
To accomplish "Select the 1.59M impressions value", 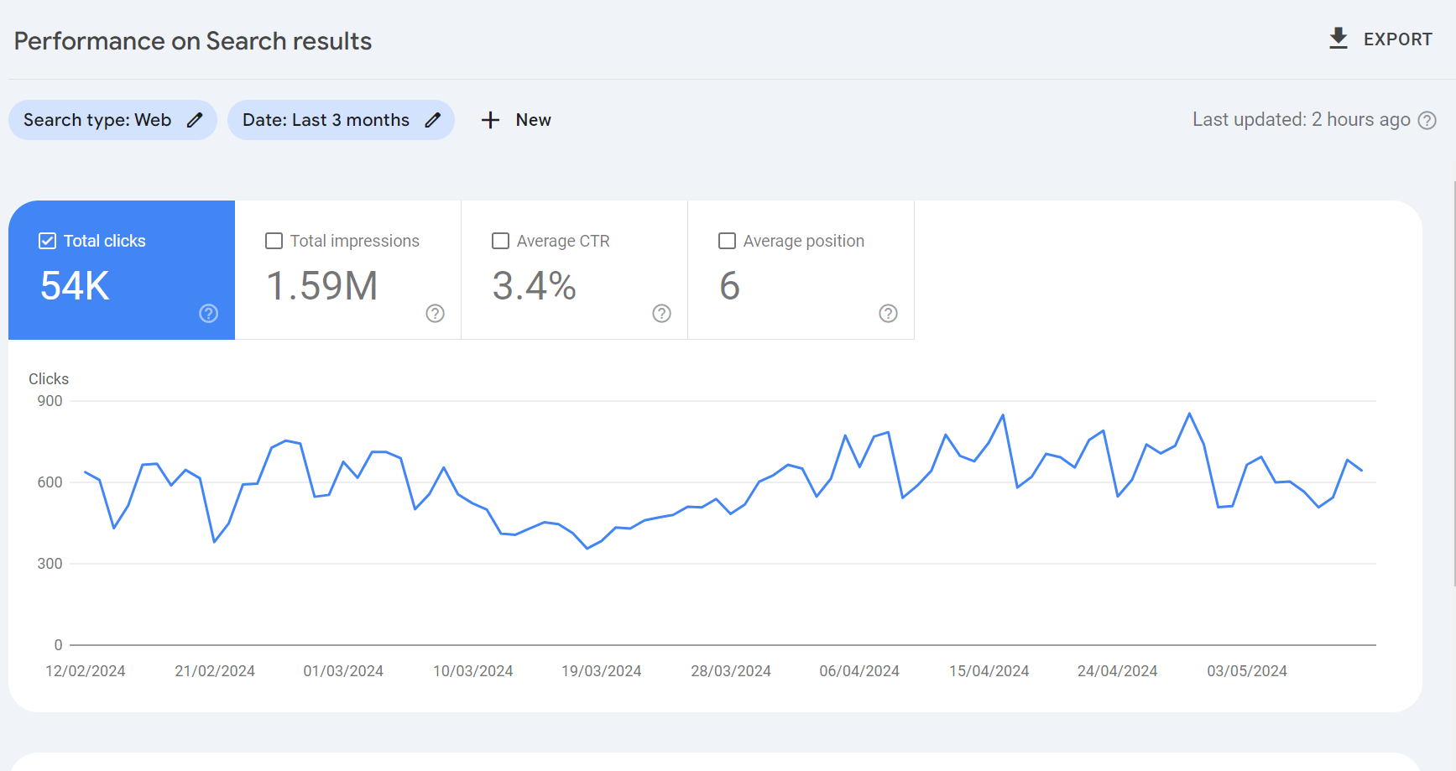I will 321,286.
